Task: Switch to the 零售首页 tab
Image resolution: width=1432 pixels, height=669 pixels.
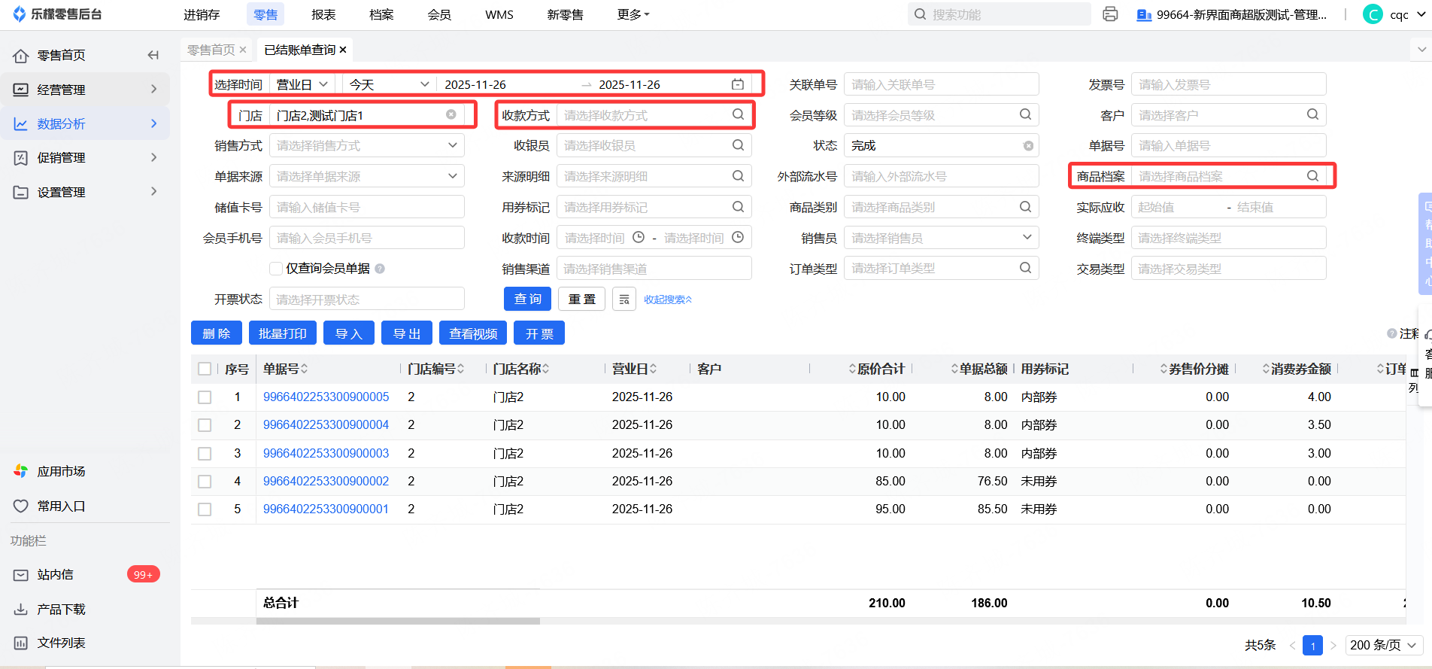Action: coord(211,50)
